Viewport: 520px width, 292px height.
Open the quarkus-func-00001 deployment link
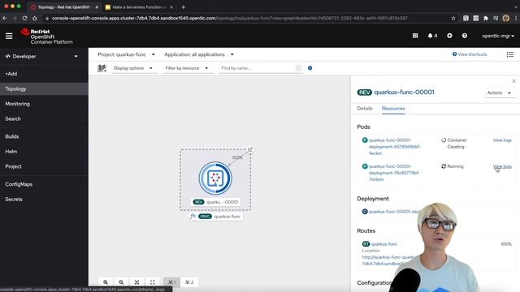(x=395, y=212)
